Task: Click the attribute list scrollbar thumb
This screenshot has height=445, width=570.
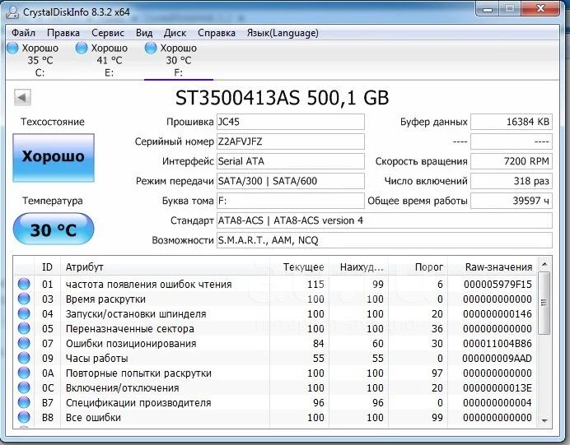Action: [544, 303]
